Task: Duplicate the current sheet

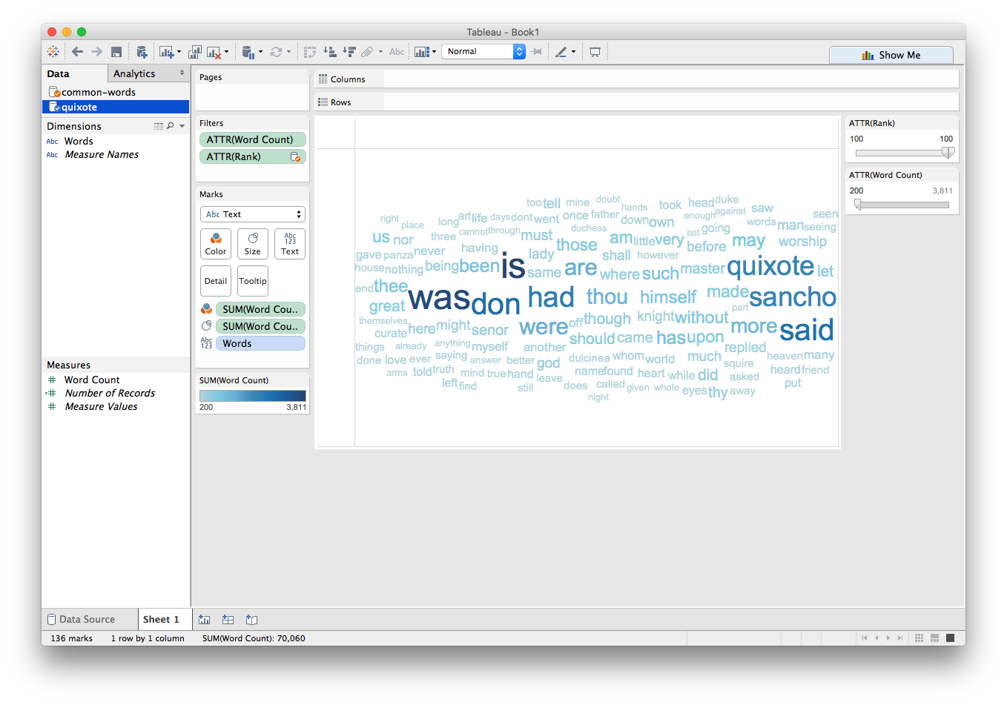Action: pyautogui.click(x=195, y=52)
